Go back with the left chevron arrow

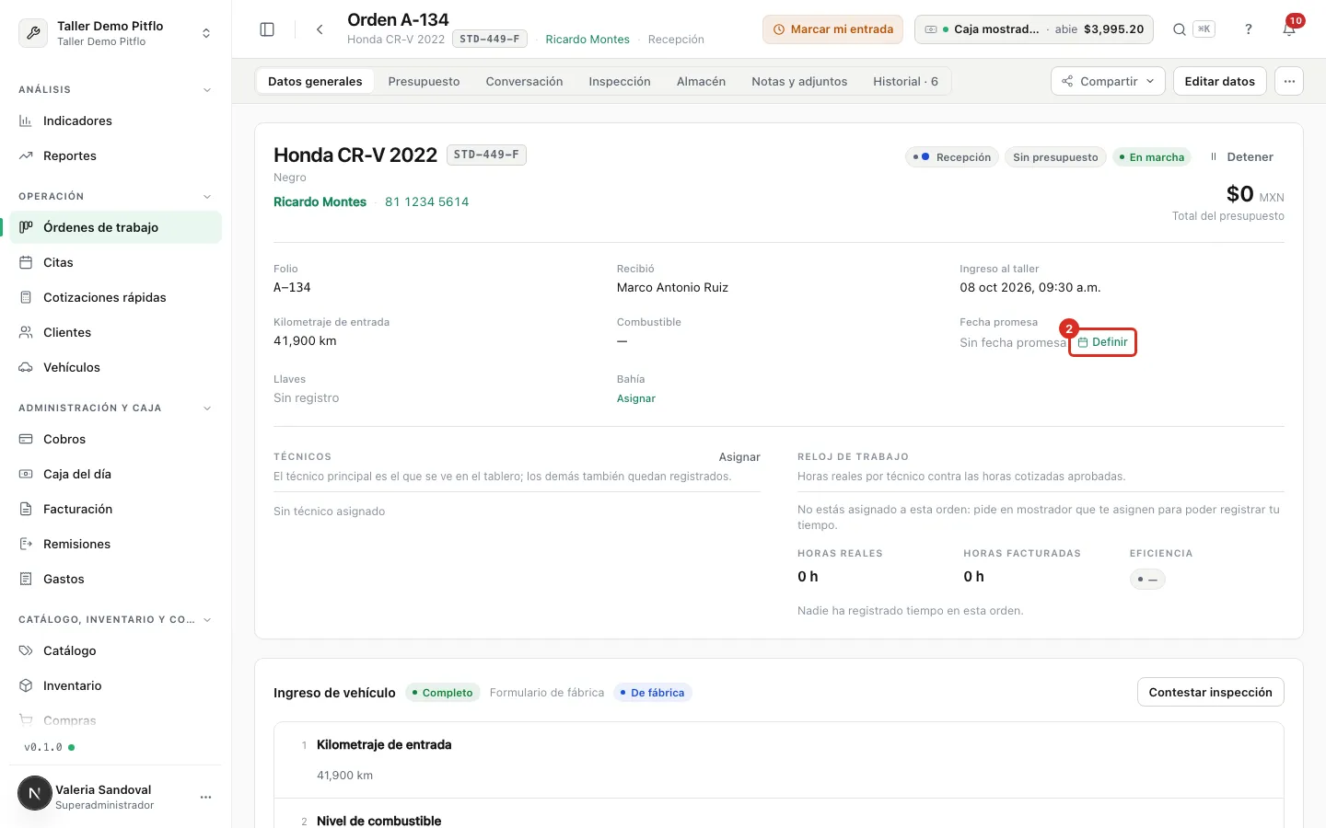click(320, 29)
